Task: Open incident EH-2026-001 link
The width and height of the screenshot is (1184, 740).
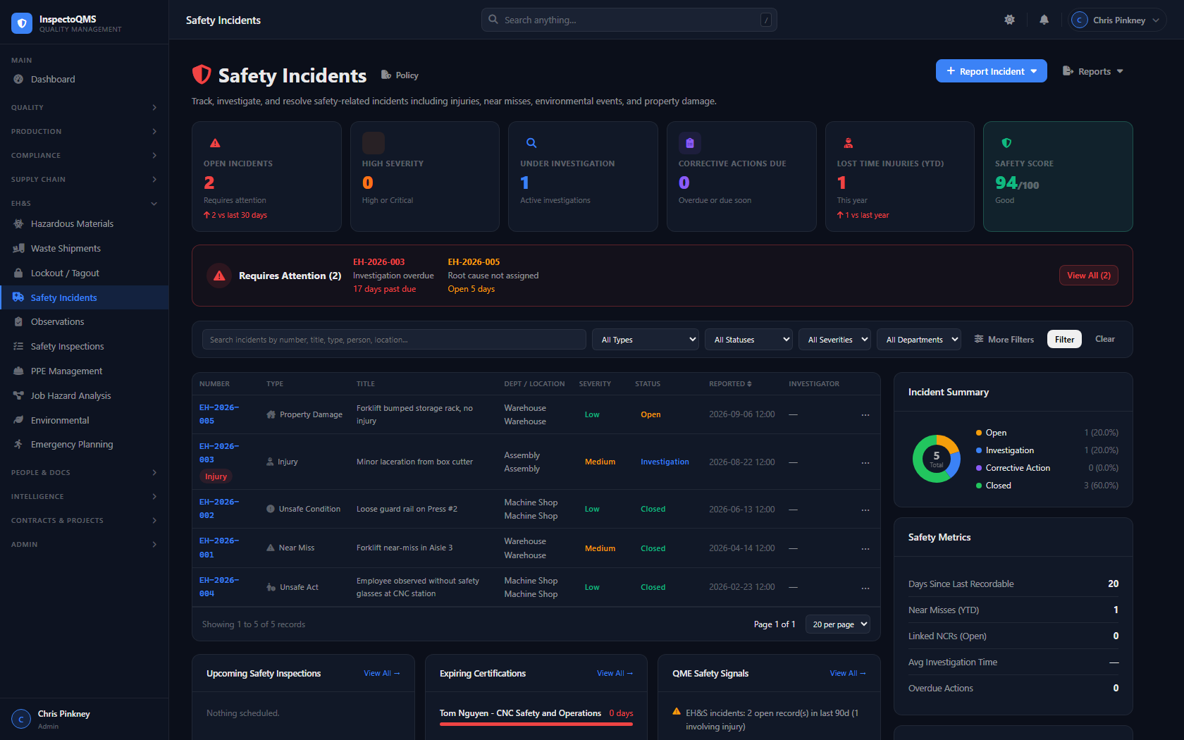Action: coord(219,548)
